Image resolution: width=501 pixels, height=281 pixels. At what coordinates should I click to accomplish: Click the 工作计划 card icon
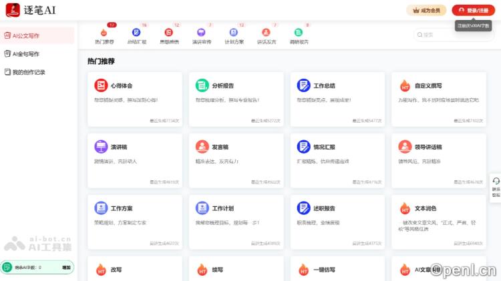tap(202, 208)
